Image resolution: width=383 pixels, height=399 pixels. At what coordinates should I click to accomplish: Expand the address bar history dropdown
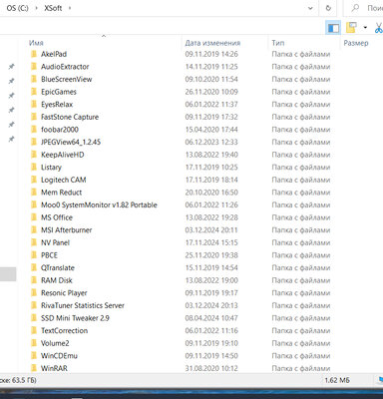(x=310, y=8)
